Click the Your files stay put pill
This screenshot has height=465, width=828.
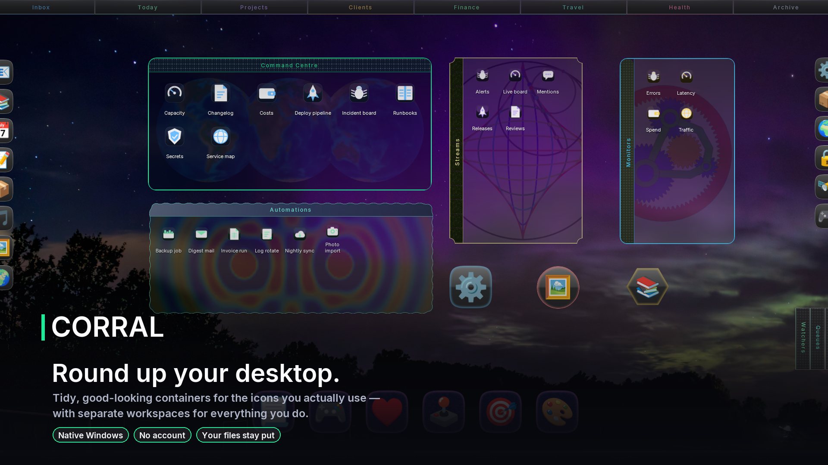238,435
